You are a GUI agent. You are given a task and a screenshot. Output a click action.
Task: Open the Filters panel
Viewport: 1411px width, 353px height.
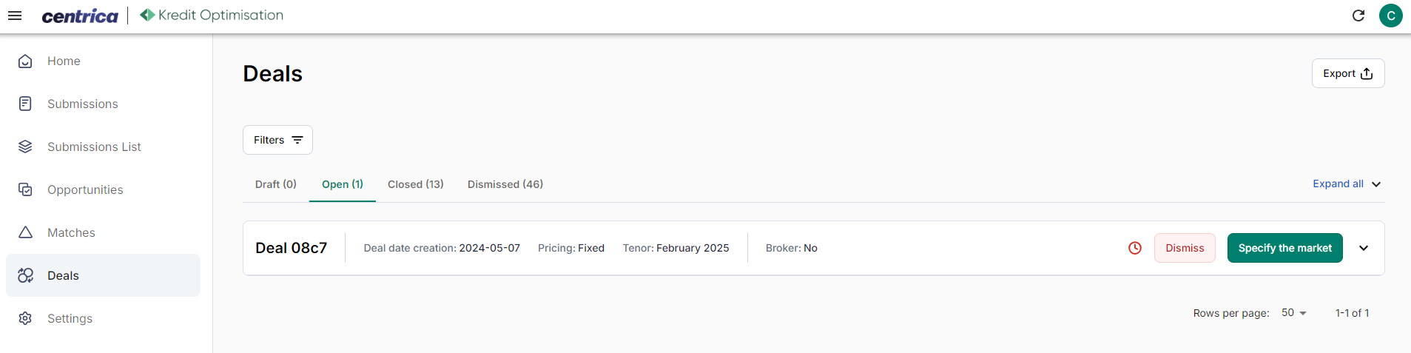pos(277,140)
